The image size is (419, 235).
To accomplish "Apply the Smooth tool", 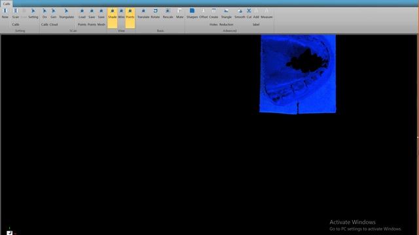I will 240,14.
